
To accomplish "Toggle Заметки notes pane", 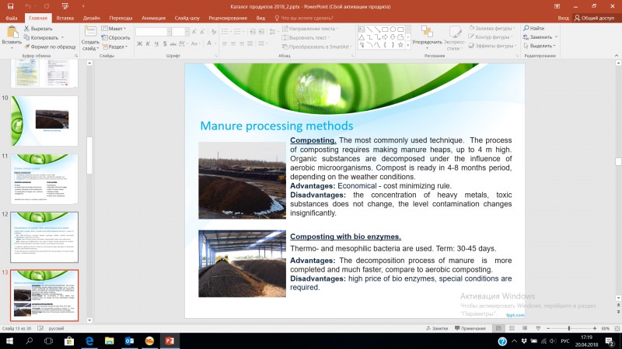I will click(437, 328).
